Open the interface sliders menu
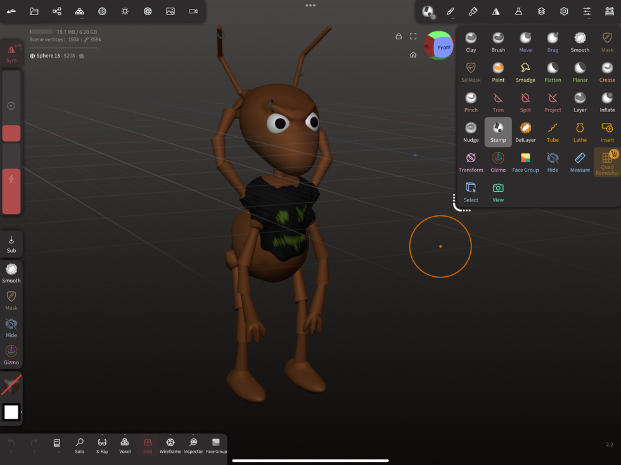The height and width of the screenshot is (465, 621). 587,11
